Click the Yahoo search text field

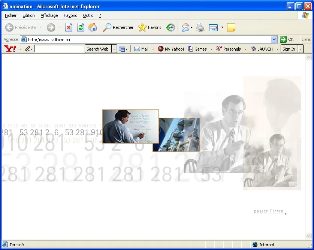coord(59,49)
